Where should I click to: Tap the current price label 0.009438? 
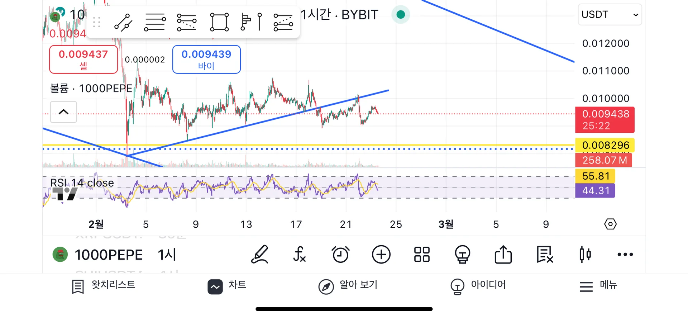click(x=605, y=120)
